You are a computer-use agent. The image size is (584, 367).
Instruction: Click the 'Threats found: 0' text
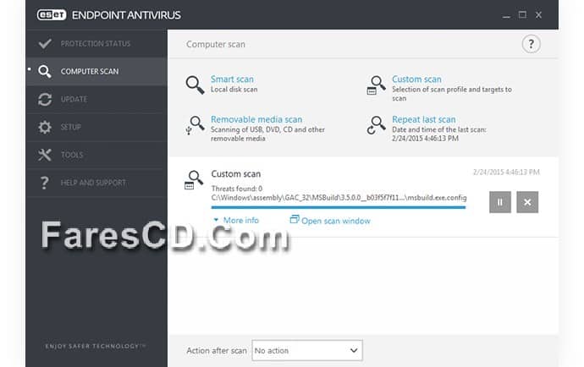click(x=236, y=189)
